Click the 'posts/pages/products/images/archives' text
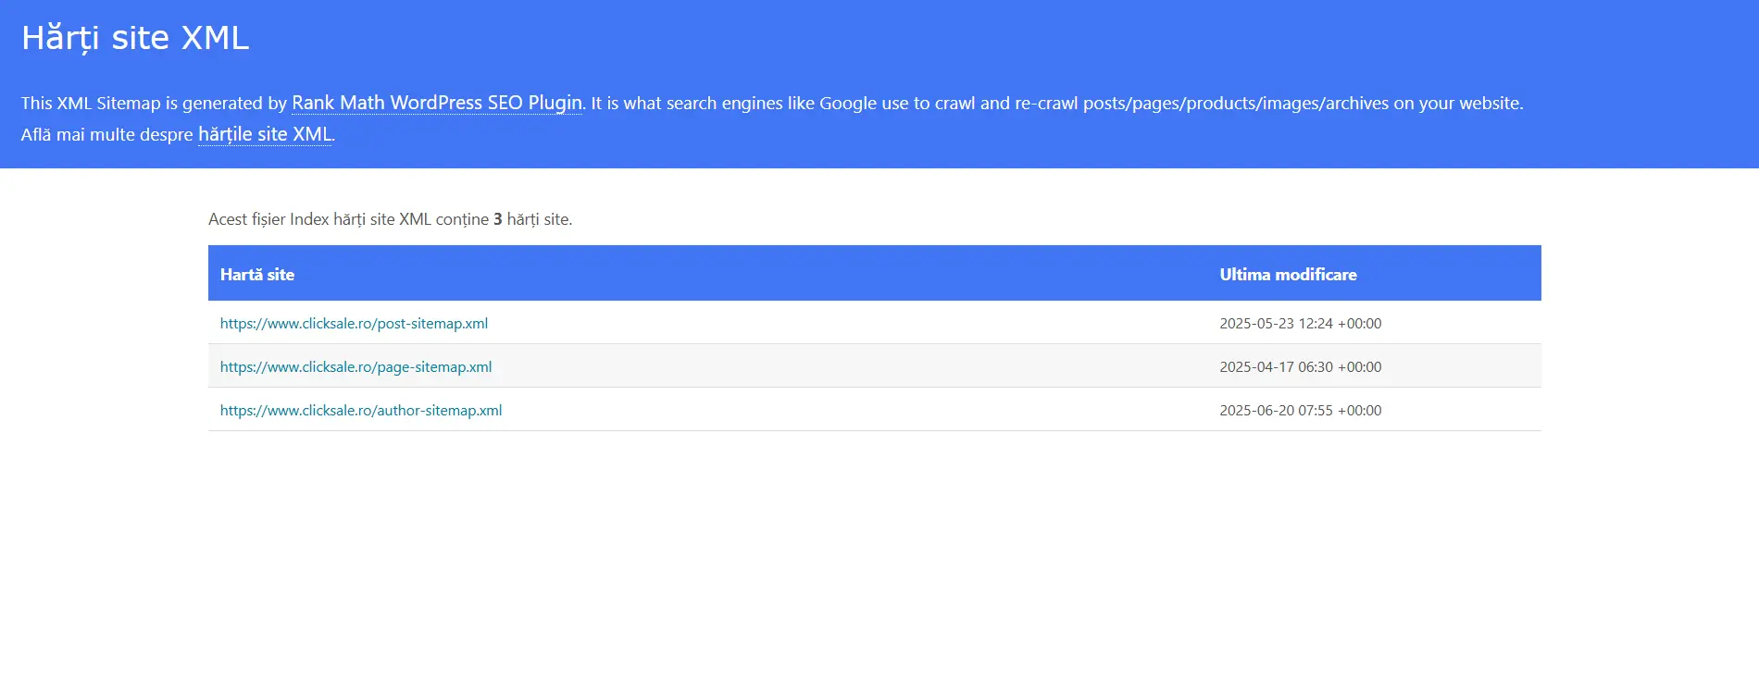1759x692 pixels. (x=1236, y=104)
